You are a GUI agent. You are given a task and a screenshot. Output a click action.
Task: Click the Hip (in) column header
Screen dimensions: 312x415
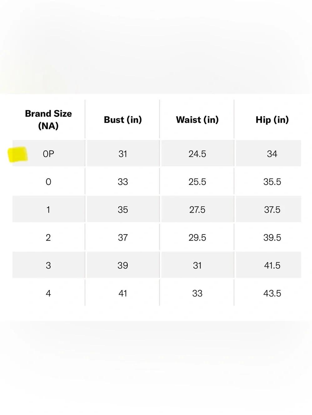tap(272, 120)
